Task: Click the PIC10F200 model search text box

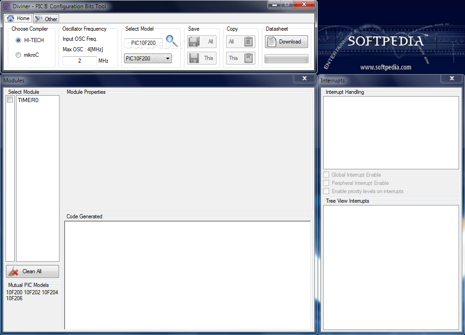Action: (143, 43)
